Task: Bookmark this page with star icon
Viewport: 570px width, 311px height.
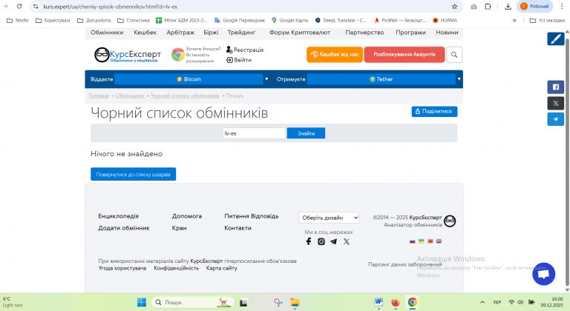Action: tap(454, 7)
